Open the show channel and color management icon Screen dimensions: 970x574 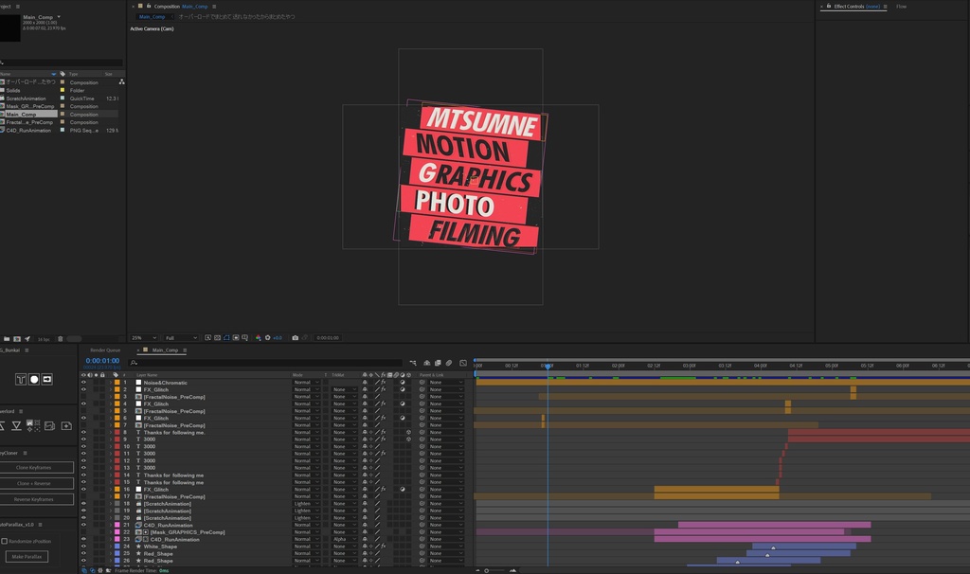coord(259,337)
